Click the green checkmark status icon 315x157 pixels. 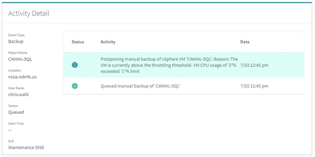pyautogui.click(x=75, y=86)
